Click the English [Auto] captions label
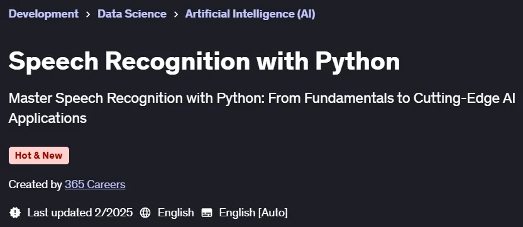523x227 pixels. coord(253,213)
